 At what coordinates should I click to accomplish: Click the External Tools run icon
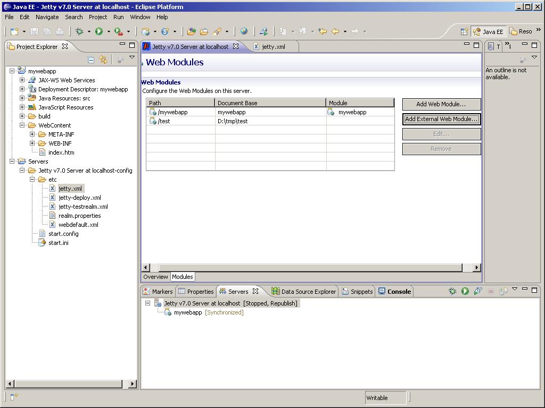pyautogui.click(x=119, y=31)
